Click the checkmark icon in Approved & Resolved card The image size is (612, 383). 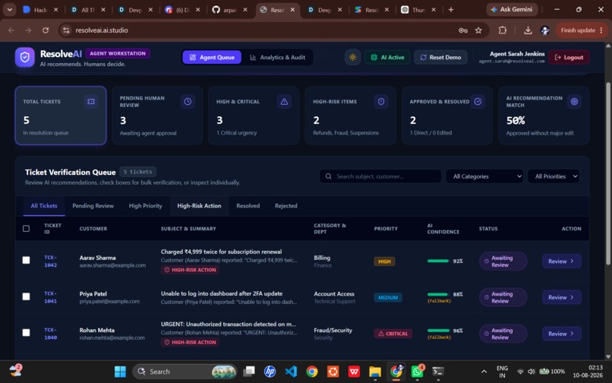tap(478, 102)
